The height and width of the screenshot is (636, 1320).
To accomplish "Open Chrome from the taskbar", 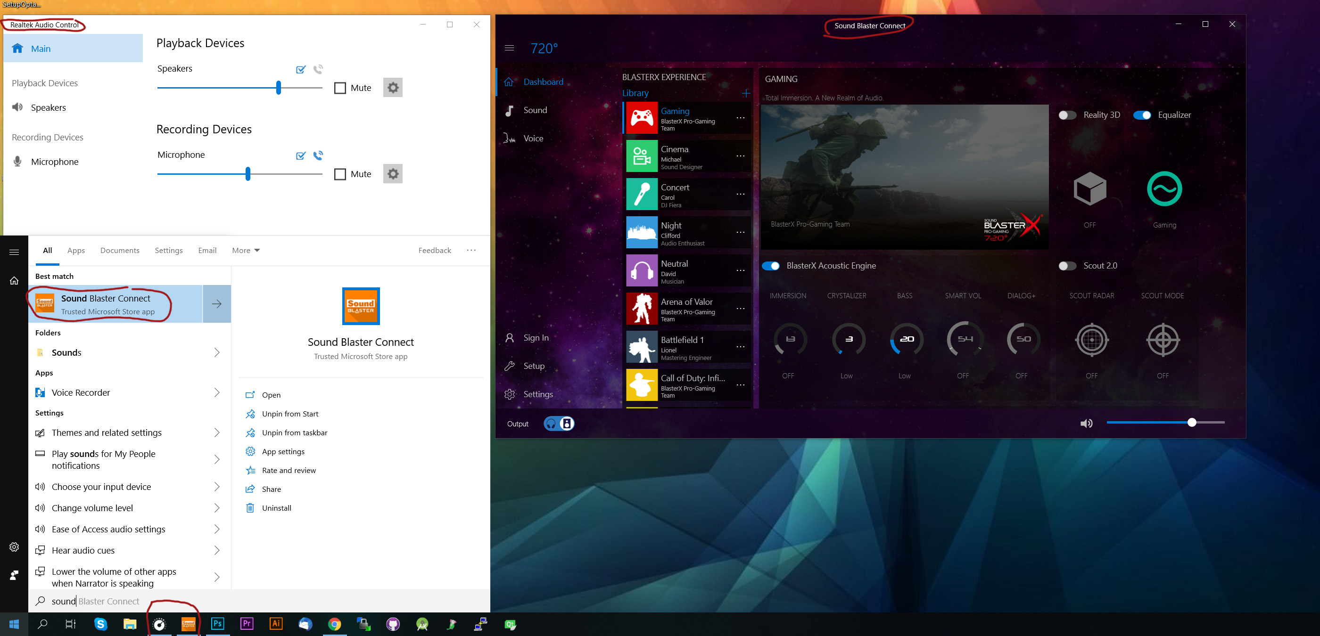I will pyautogui.click(x=335, y=624).
